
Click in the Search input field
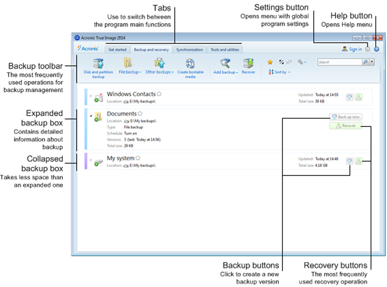tap(339, 62)
